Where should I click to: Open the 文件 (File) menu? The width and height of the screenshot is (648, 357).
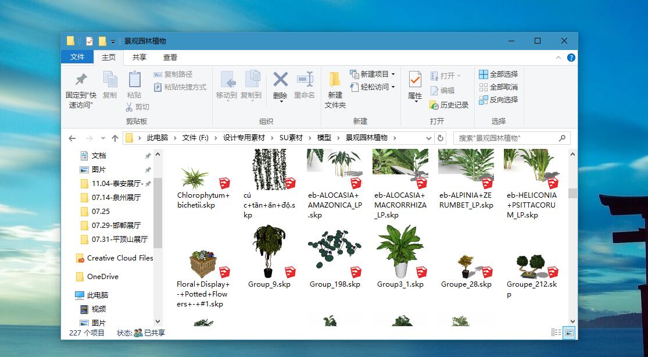tap(77, 57)
